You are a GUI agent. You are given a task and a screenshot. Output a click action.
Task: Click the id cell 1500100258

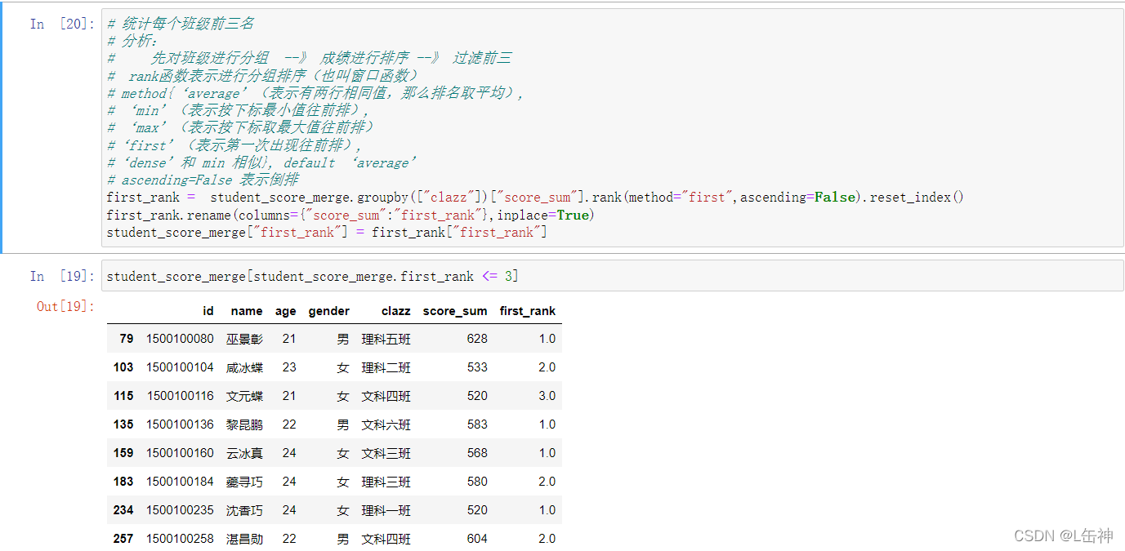click(x=180, y=539)
